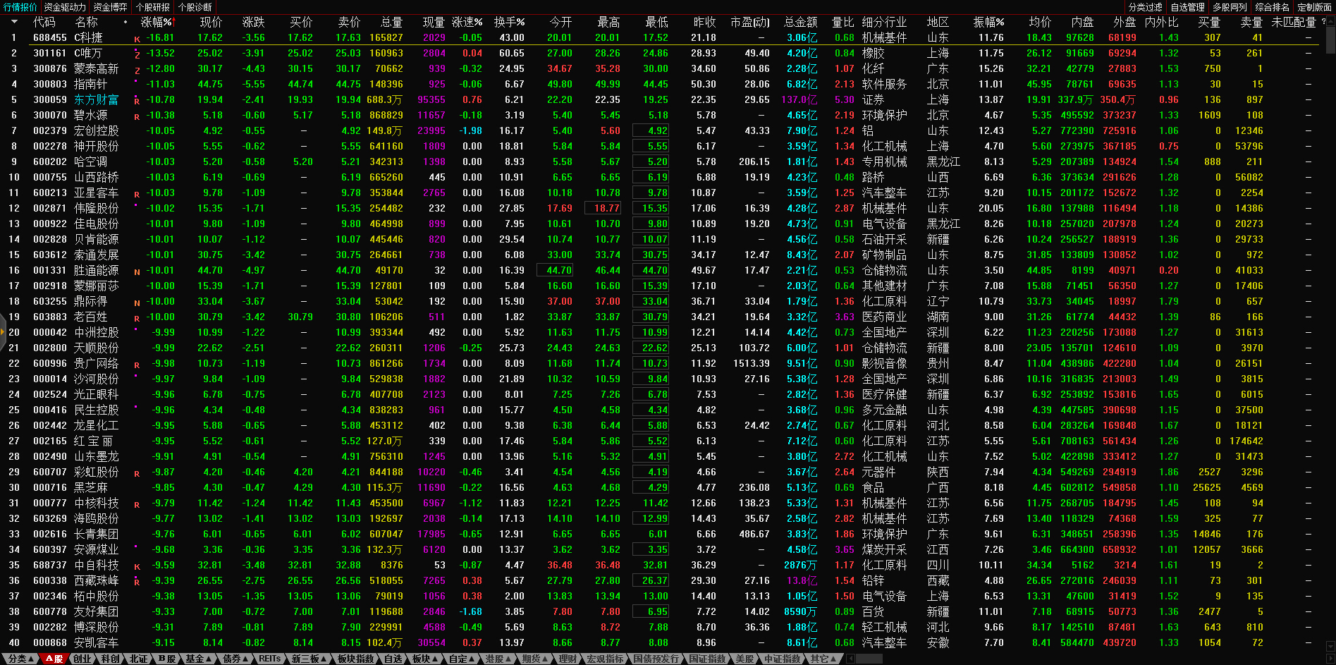Click the red sort arrow on 涨幅% column
Image resolution: width=1336 pixels, height=665 pixels.
[173, 23]
